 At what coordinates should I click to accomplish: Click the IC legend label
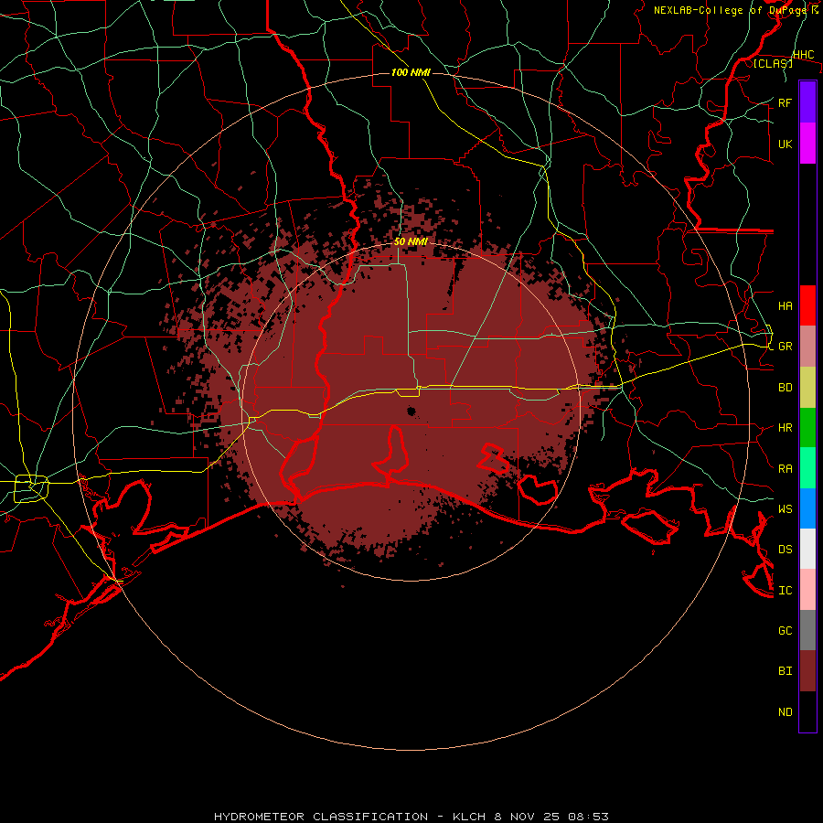(x=786, y=591)
